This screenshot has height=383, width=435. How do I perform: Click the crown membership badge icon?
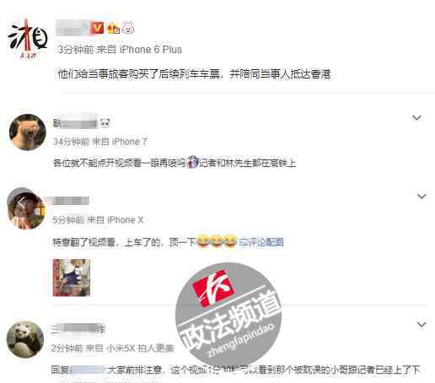point(113,28)
